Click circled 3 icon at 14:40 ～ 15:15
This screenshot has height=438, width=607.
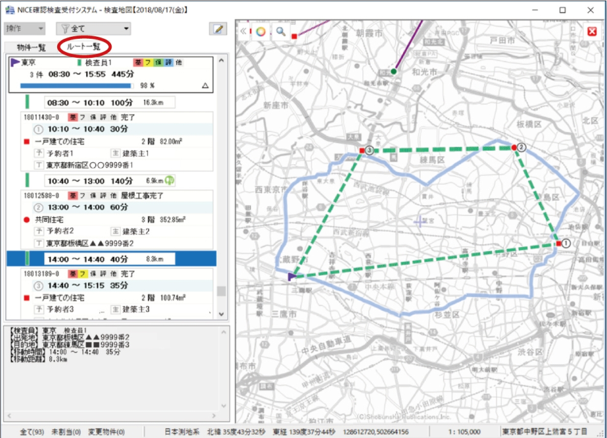pyautogui.click(x=38, y=286)
